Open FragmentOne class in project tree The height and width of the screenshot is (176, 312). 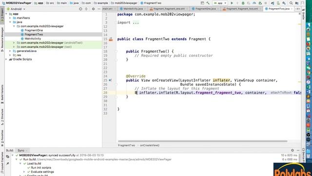(x=34, y=30)
